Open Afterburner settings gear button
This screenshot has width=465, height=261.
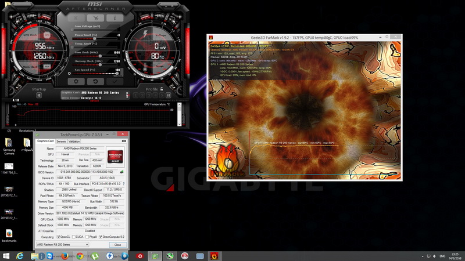(76, 81)
